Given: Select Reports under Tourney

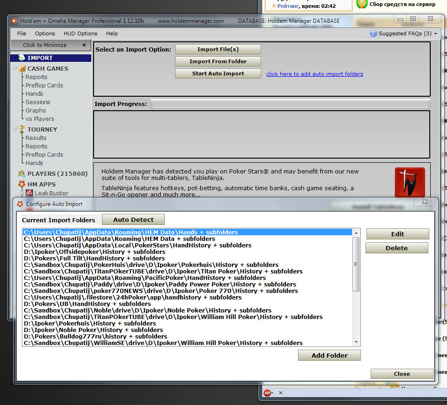Looking at the screenshot, I should pos(36,146).
